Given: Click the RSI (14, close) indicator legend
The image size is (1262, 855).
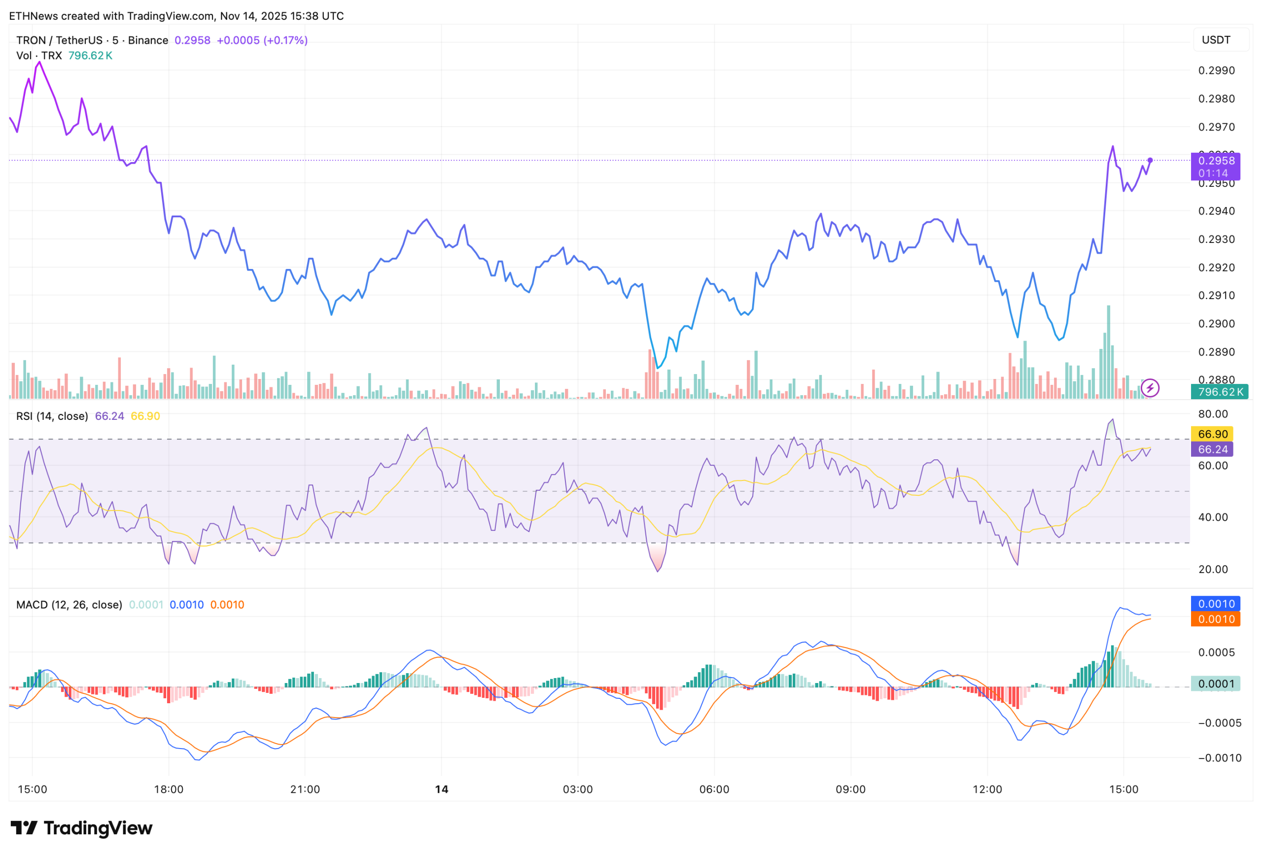Looking at the screenshot, I should (x=52, y=416).
